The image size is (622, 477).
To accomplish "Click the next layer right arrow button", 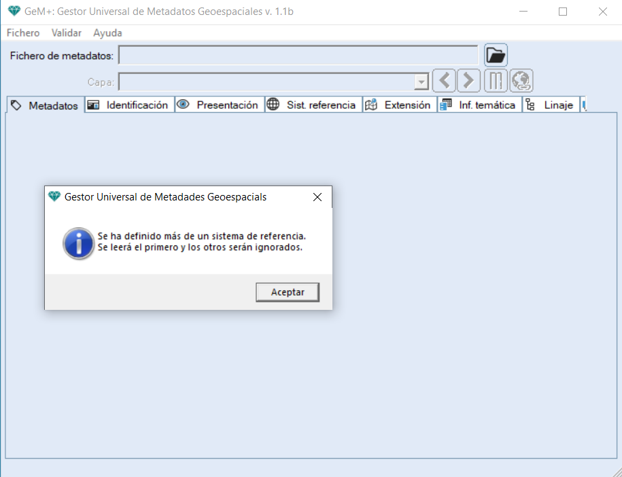I will [x=468, y=81].
